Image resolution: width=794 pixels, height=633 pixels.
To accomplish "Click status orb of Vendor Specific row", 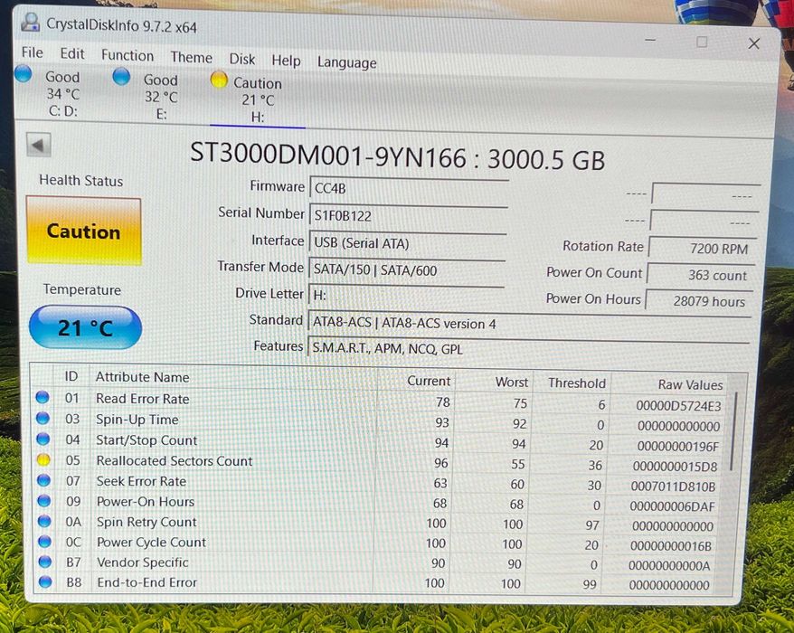I will (x=45, y=561).
